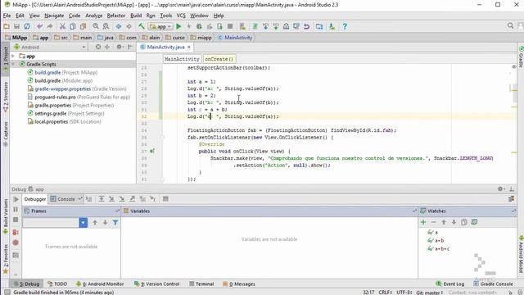Click the Cut scissors icon
The width and height of the screenshot is (524, 295).
[x=62, y=26]
